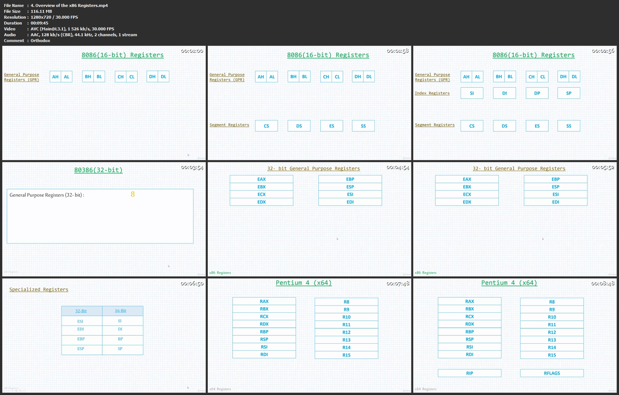Click the '8086(16-bit) Registers' title in the 00:01:00 frame
619x395 pixels.
coord(122,55)
